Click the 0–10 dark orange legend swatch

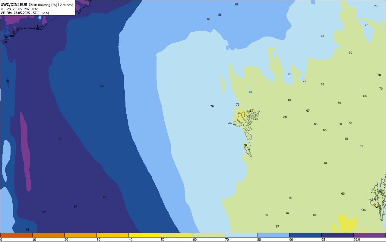(x=16, y=235)
